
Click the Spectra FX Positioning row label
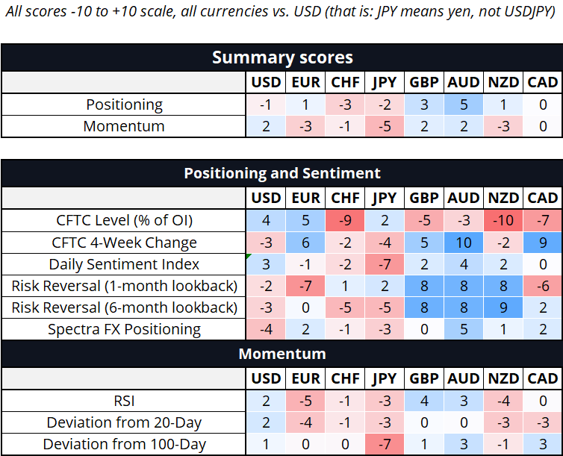124,329
